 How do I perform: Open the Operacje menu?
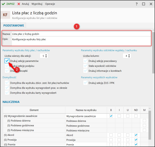(x=50, y=4)
